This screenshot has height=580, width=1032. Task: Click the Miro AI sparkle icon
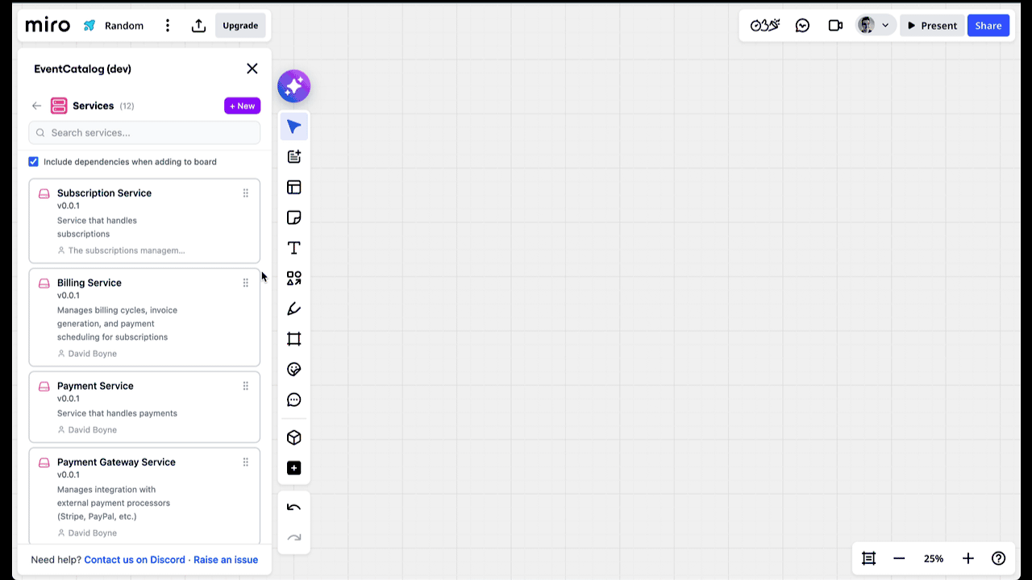point(293,85)
